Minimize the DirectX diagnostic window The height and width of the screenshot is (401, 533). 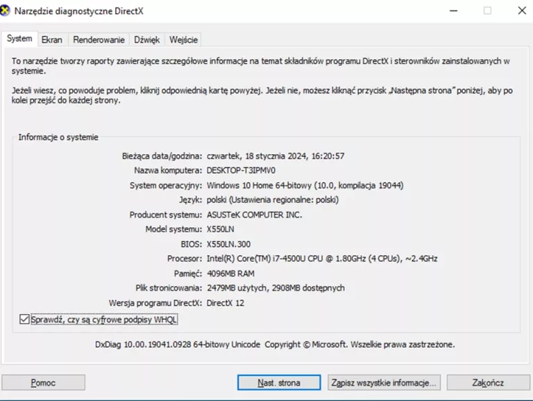coord(453,10)
